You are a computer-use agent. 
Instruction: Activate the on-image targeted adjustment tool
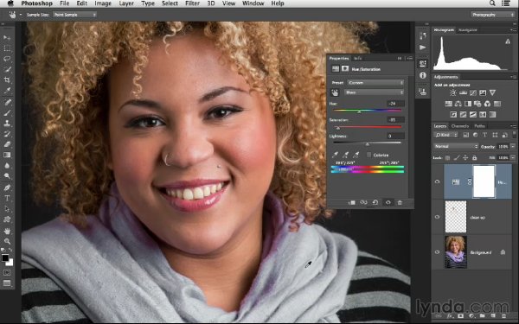pos(335,93)
